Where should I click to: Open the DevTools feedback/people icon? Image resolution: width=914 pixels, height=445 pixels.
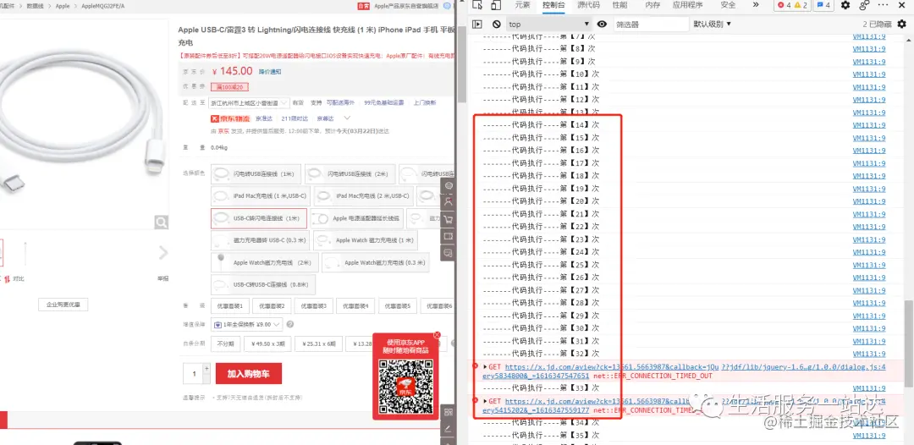tap(864, 5)
